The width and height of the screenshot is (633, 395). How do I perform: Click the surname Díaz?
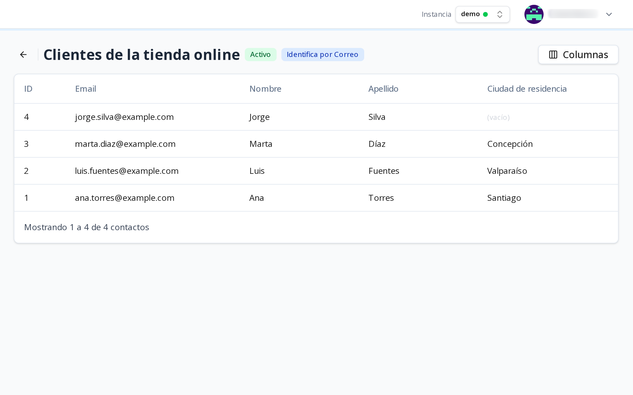[377, 144]
